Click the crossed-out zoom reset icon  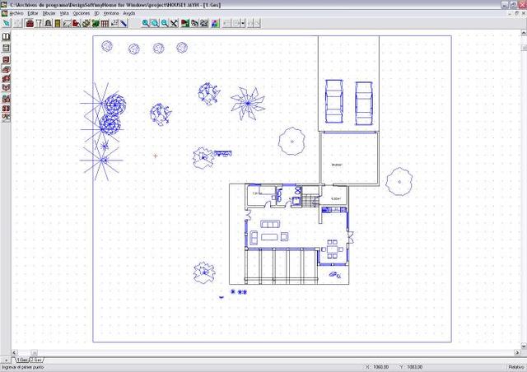(175, 24)
